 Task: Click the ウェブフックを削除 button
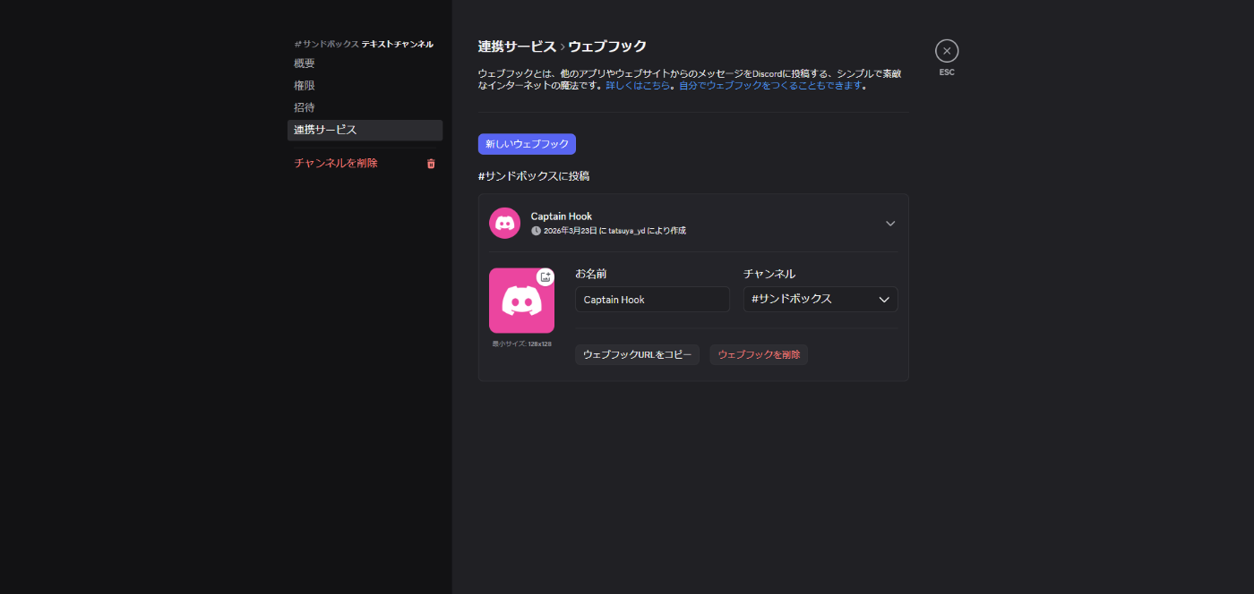coord(759,355)
